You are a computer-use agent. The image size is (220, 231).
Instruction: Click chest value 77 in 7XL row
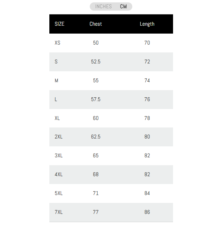(x=96, y=212)
